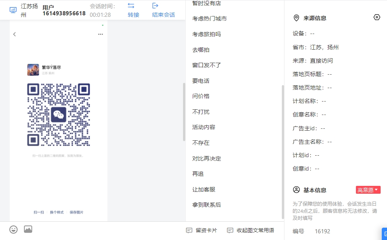Image resolution: width=387 pixels, height=240 pixels.
Task: Click the 来源:直接访问 row
Action: pyautogui.click(x=313, y=61)
